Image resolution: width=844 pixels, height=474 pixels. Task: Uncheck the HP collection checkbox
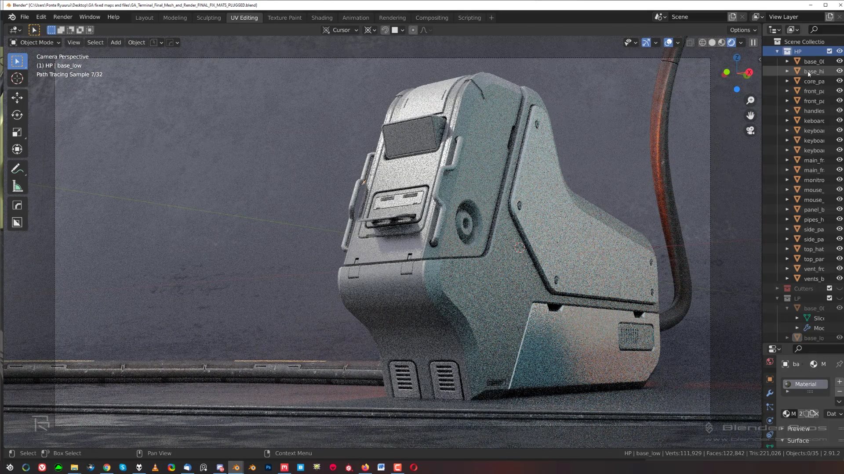click(x=829, y=51)
